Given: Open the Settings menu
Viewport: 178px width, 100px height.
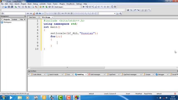Looking at the screenshot, I should [79, 4].
